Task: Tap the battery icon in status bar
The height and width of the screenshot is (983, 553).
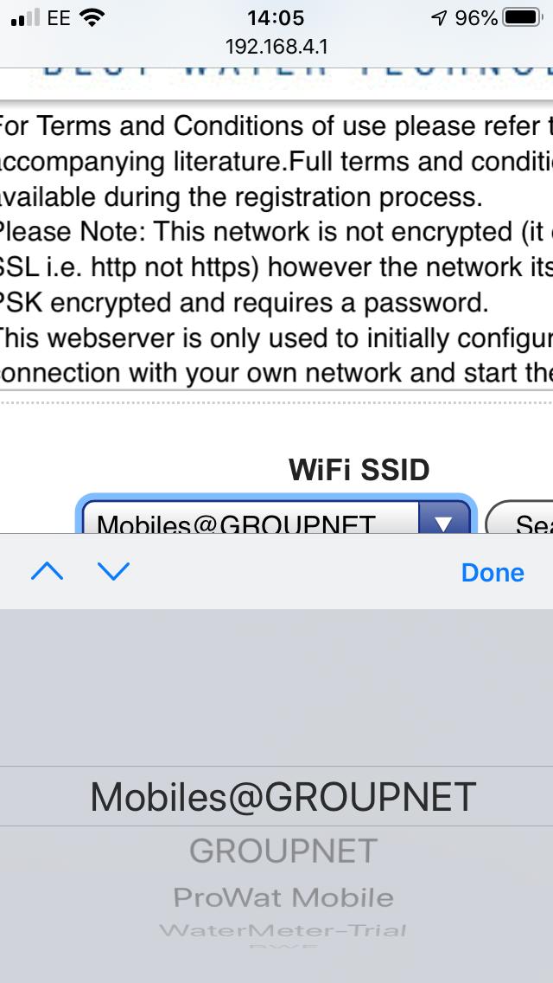Action: tap(523, 18)
